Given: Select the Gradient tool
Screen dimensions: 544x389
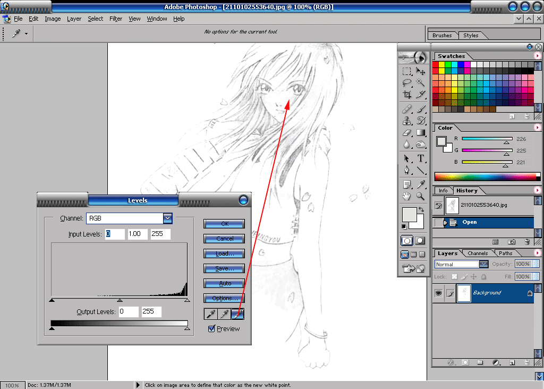Looking at the screenshot, I should [x=421, y=132].
